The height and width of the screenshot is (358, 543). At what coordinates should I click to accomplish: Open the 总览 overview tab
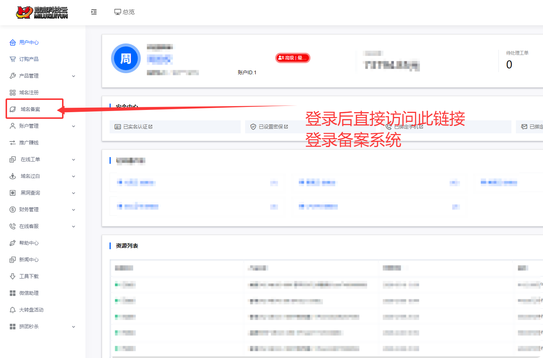click(x=124, y=12)
